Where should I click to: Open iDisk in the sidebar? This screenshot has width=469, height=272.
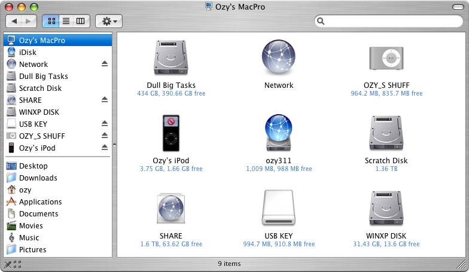point(58,52)
